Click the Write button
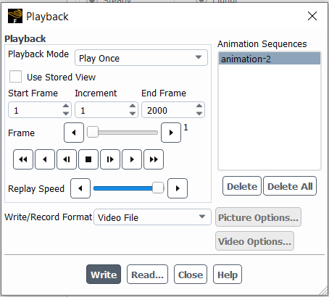Image resolution: width=329 pixels, height=297 pixels. point(104,275)
